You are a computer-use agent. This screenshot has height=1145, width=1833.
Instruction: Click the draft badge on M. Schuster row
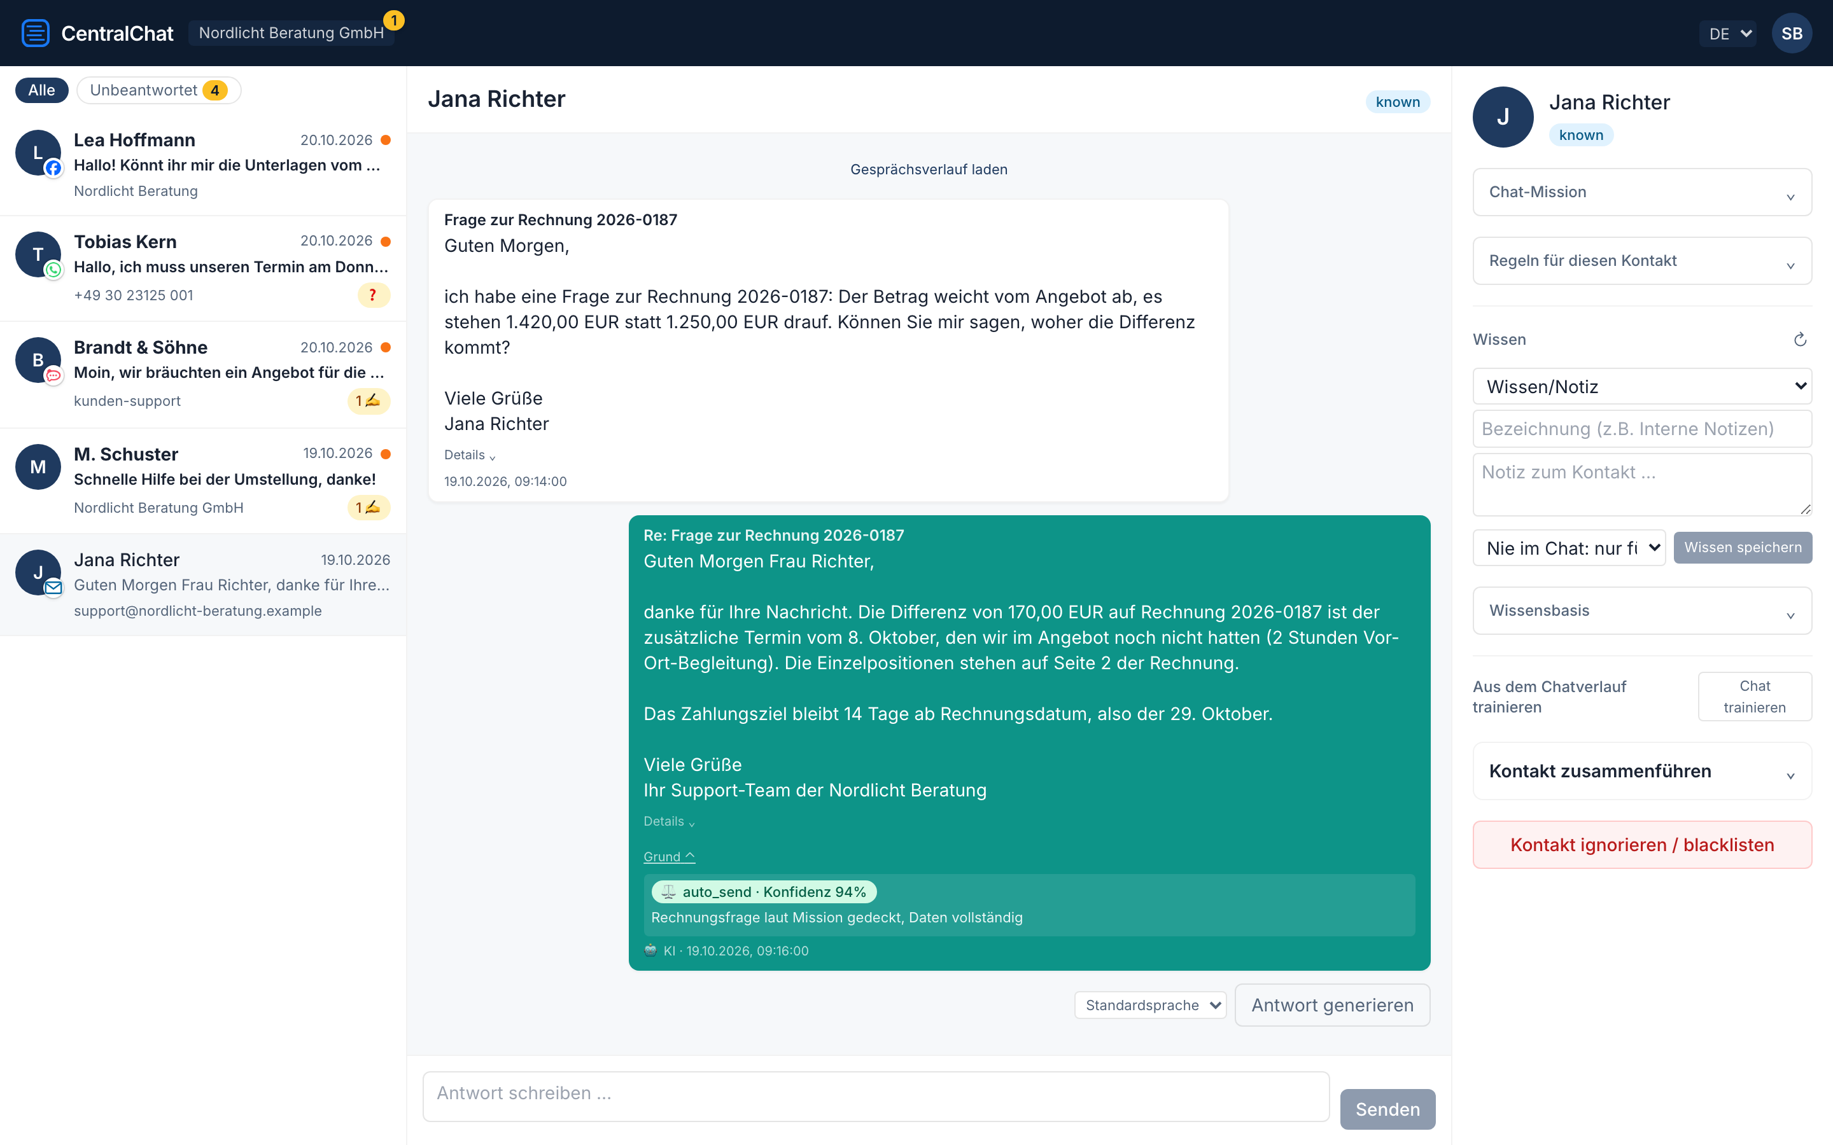[369, 508]
